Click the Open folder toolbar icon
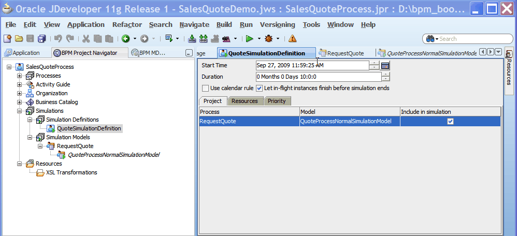This screenshot has height=236, width=517. 19,39
